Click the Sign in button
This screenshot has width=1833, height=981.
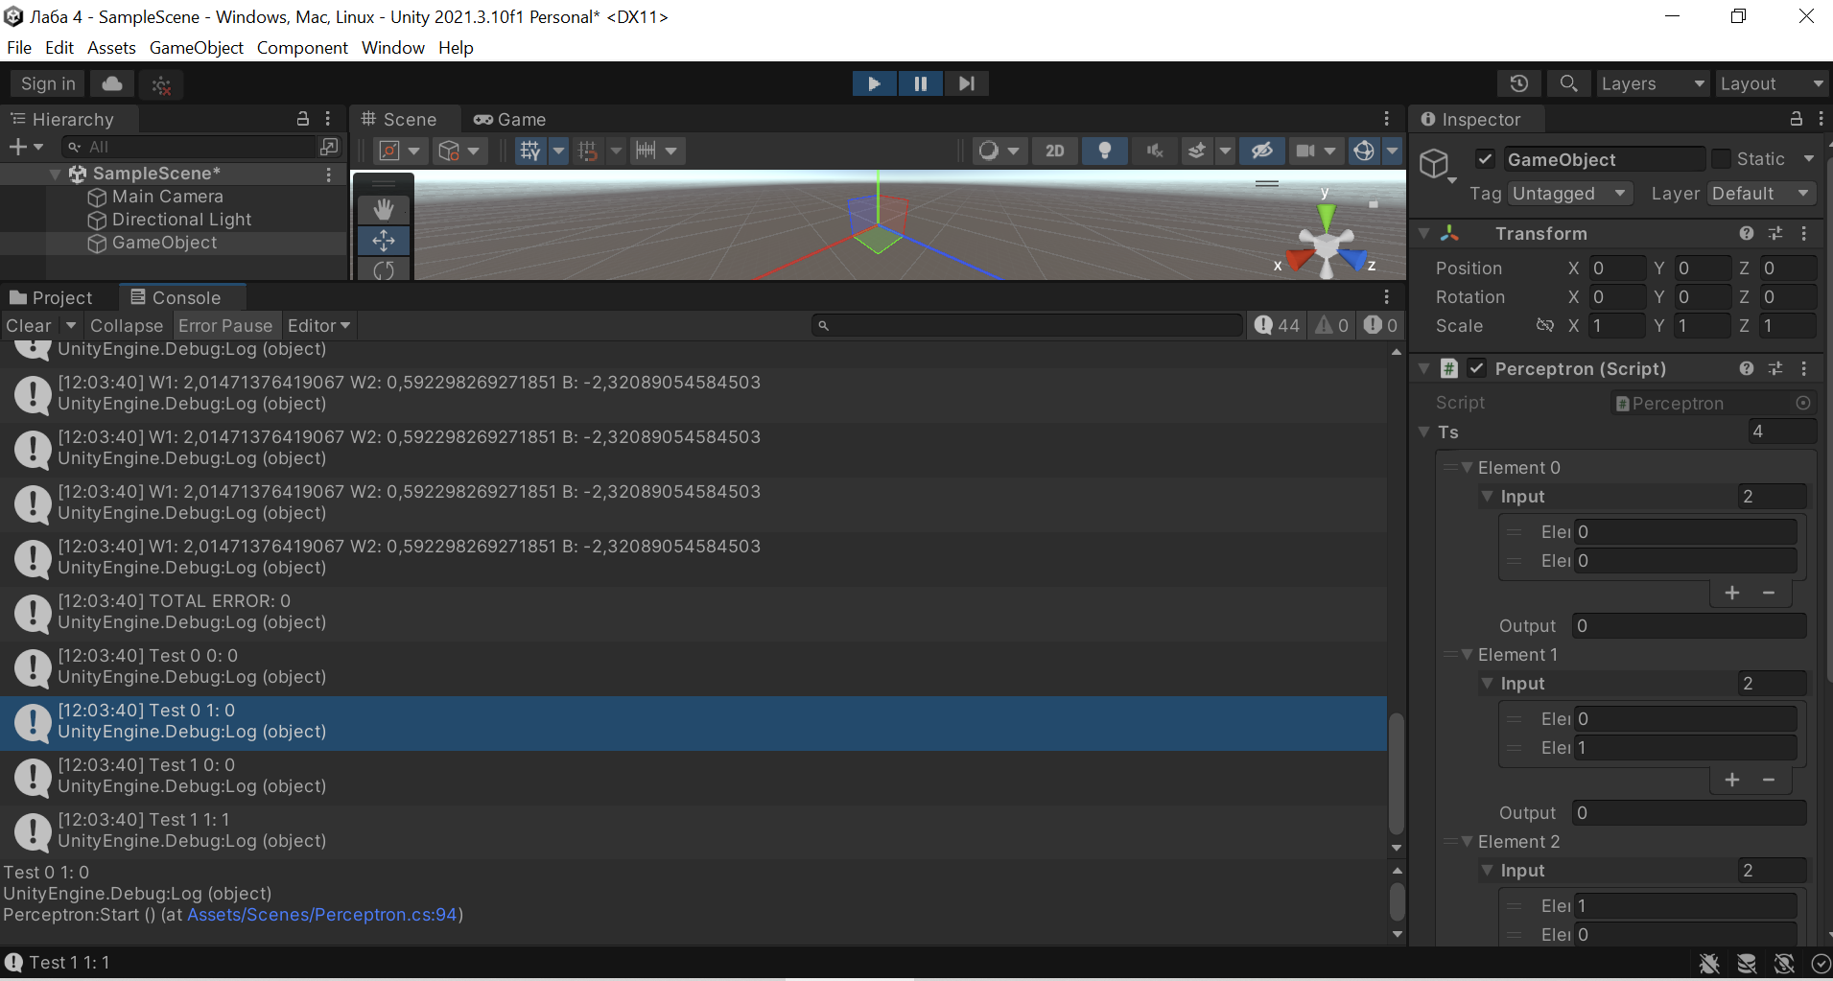click(46, 83)
